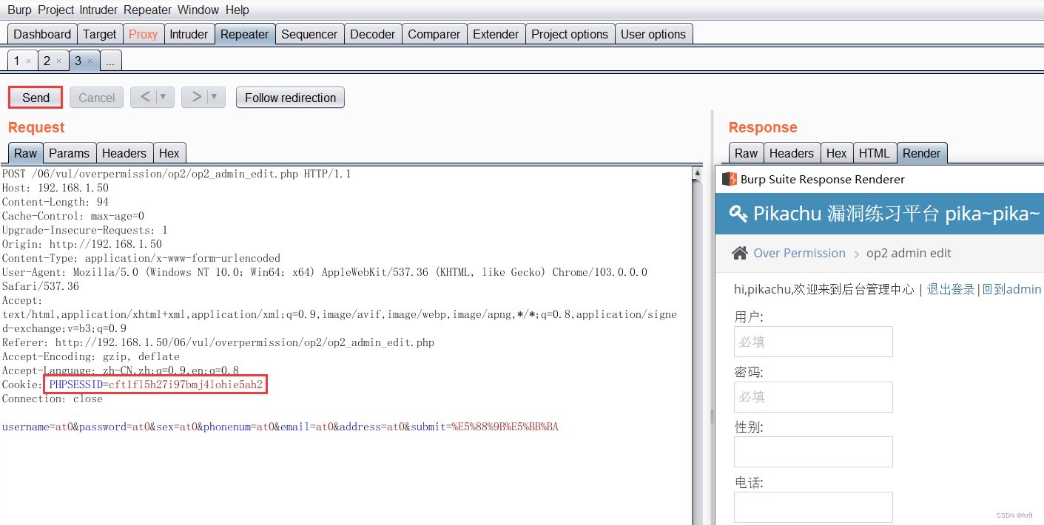1044x525 pixels.
Task: Open the forward history dropdown arrow
Action: pos(215,97)
